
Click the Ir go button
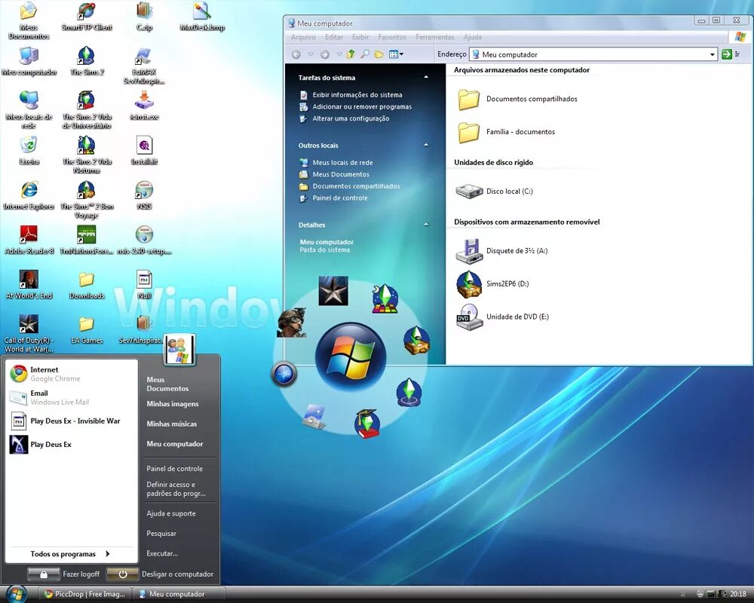coord(731,54)
